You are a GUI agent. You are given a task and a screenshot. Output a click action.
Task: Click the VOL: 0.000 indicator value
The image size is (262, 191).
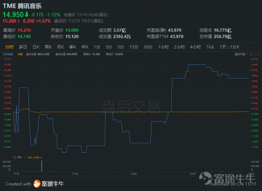tap(34, 158)
